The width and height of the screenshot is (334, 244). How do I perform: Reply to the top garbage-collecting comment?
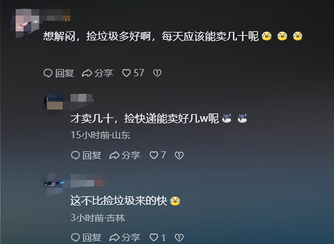click(59, 73)
